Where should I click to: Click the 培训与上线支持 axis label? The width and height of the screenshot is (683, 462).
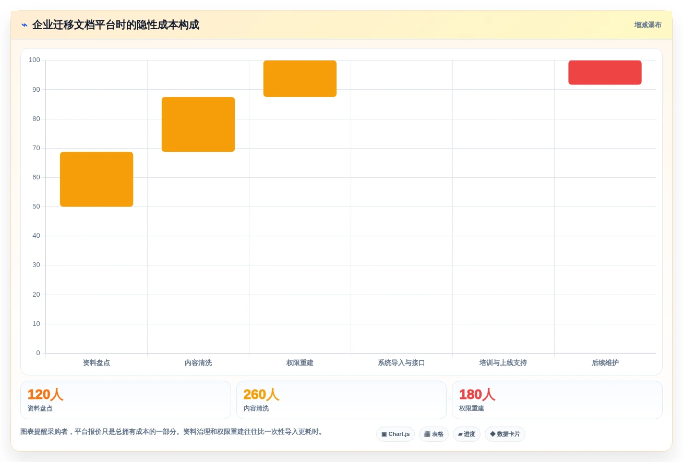pos(503,363)
